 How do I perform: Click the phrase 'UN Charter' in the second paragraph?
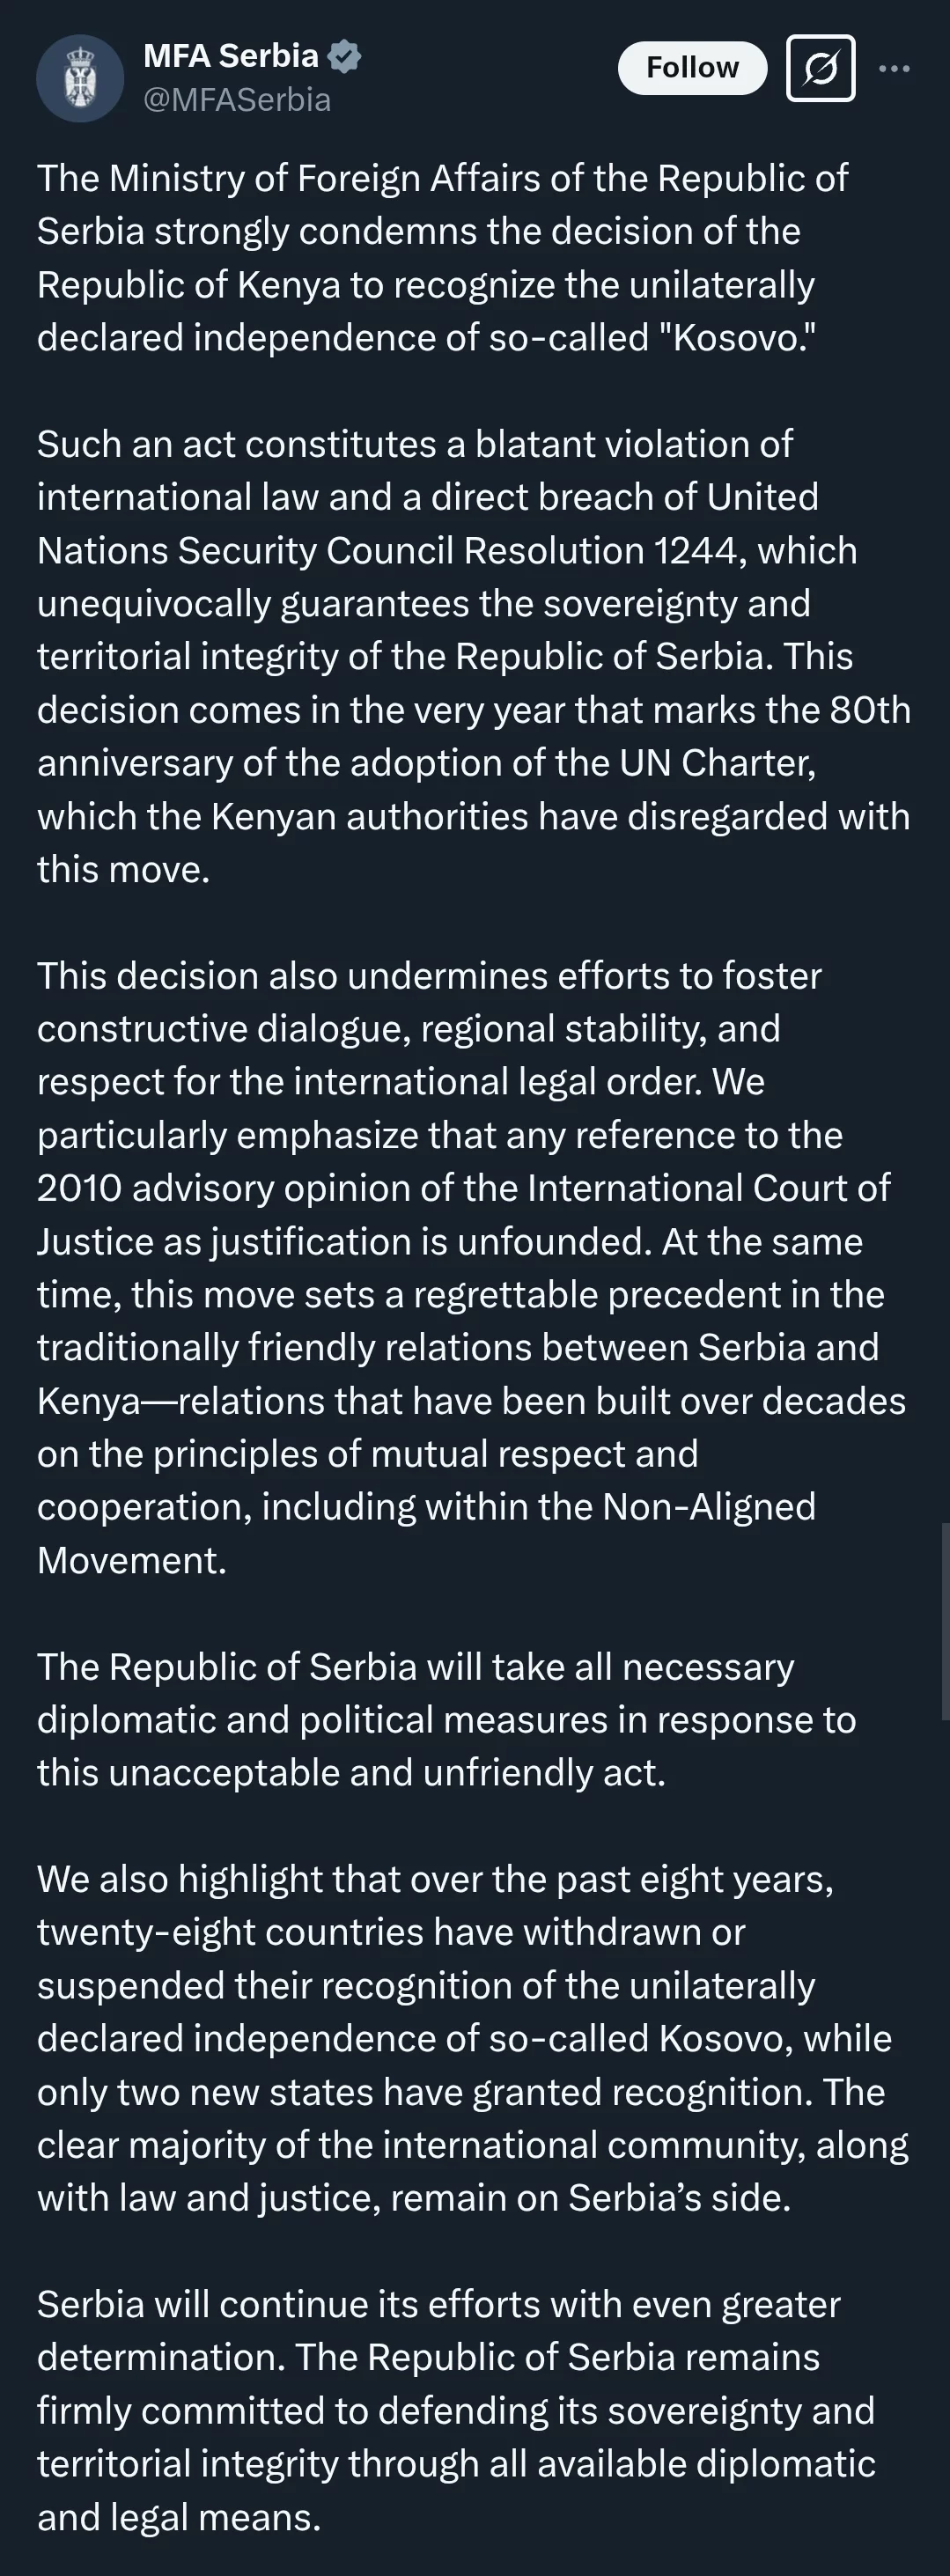[717, 763]
